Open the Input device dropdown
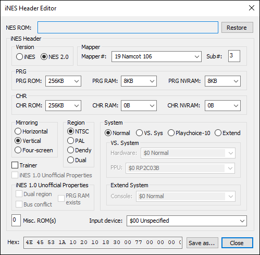The width and height of the screenshot is (260, 255). coord(187,221)
